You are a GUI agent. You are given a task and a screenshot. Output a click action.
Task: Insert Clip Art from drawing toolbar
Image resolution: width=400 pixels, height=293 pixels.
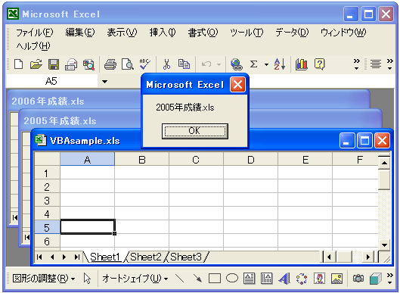click(319, 279)
